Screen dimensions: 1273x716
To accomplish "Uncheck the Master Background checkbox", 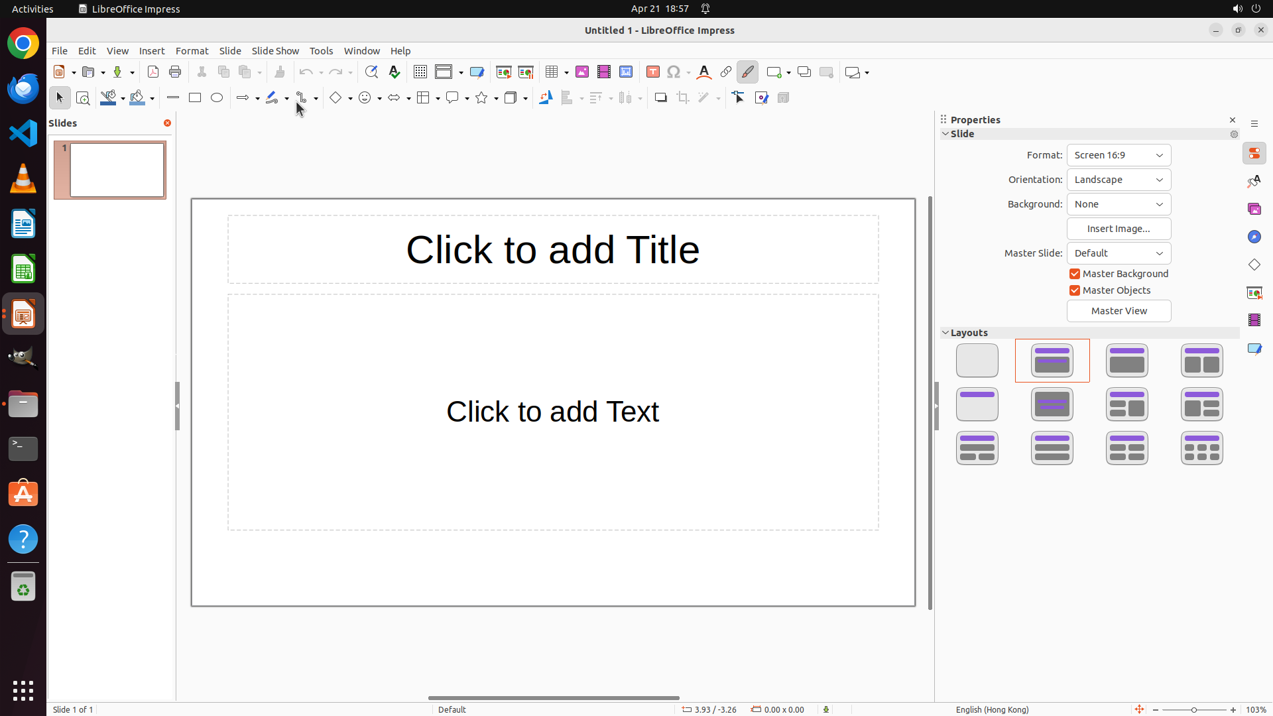I will coord(1075,274).
